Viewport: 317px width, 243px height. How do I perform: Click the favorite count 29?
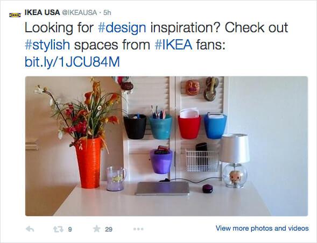[109, 230]
